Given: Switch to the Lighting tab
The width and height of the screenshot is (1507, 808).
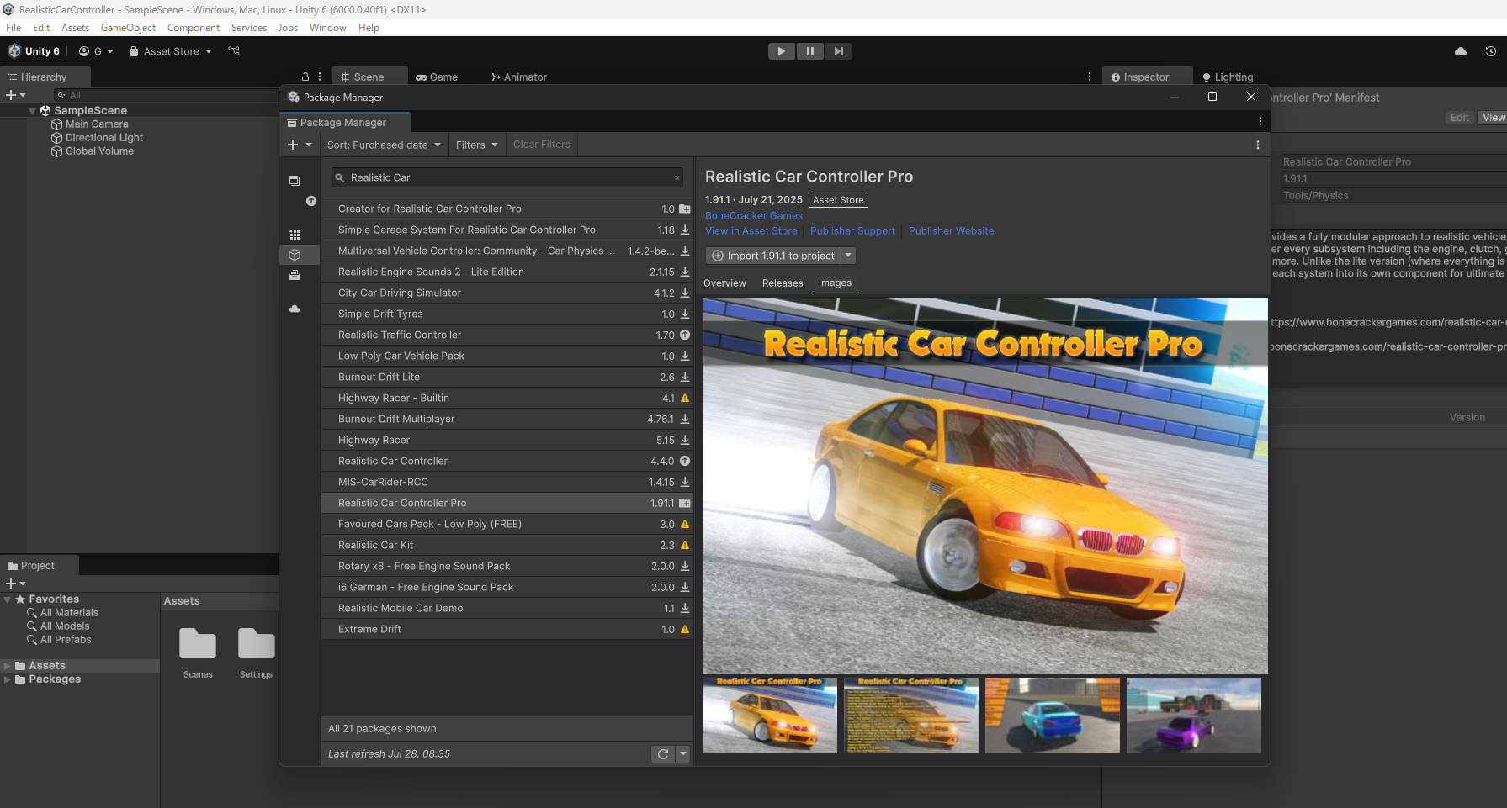Looking at the screenshot, I should pos(1228,77).
